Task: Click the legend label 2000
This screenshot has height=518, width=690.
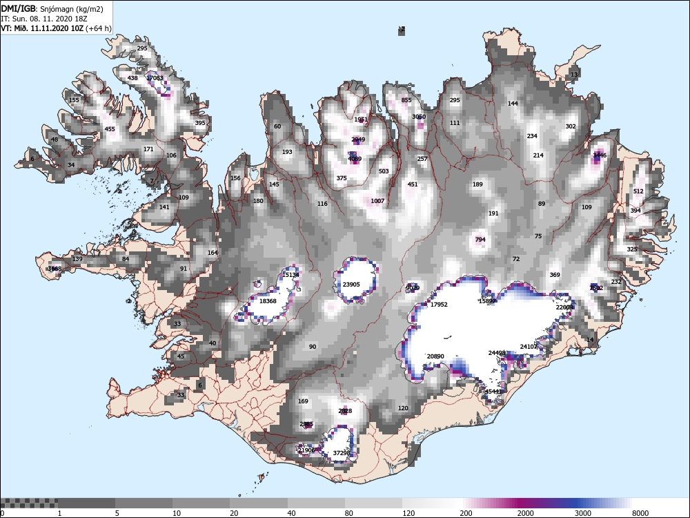Action: tap(525, 513)
